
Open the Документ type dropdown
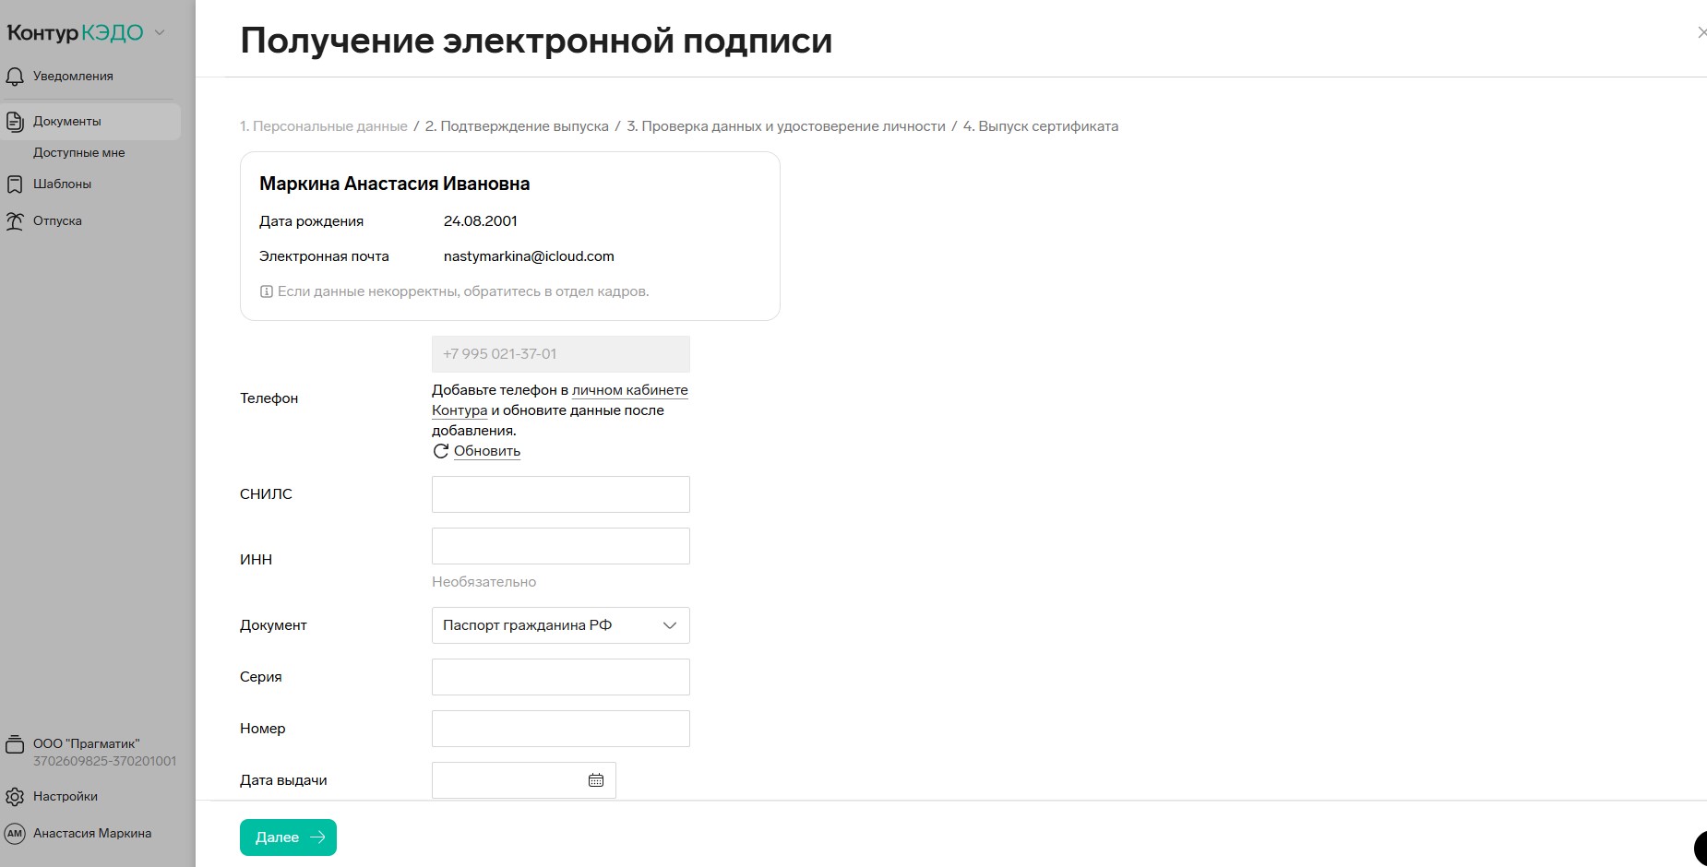560,625
